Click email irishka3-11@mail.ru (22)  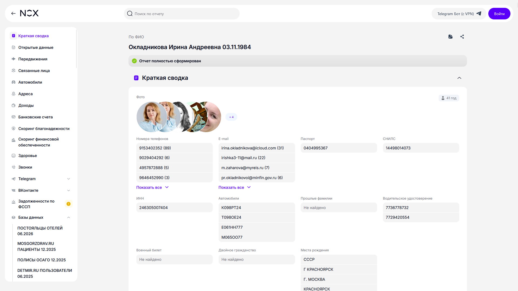click(x=256, y=158)
